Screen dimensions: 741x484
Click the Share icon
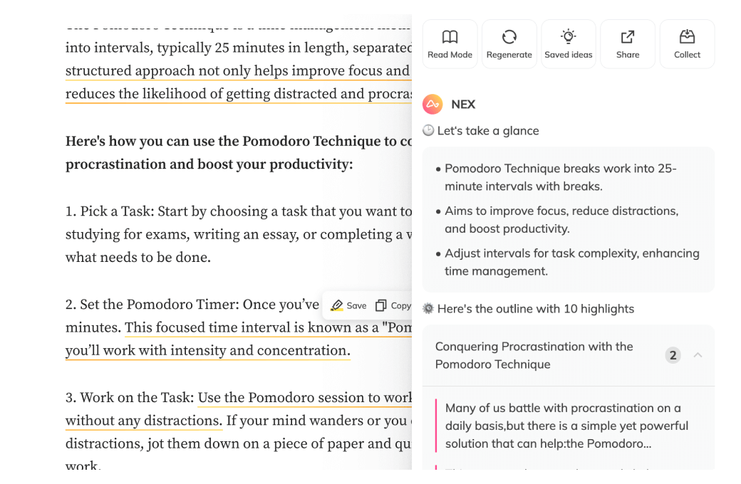[x=627, y=36]
